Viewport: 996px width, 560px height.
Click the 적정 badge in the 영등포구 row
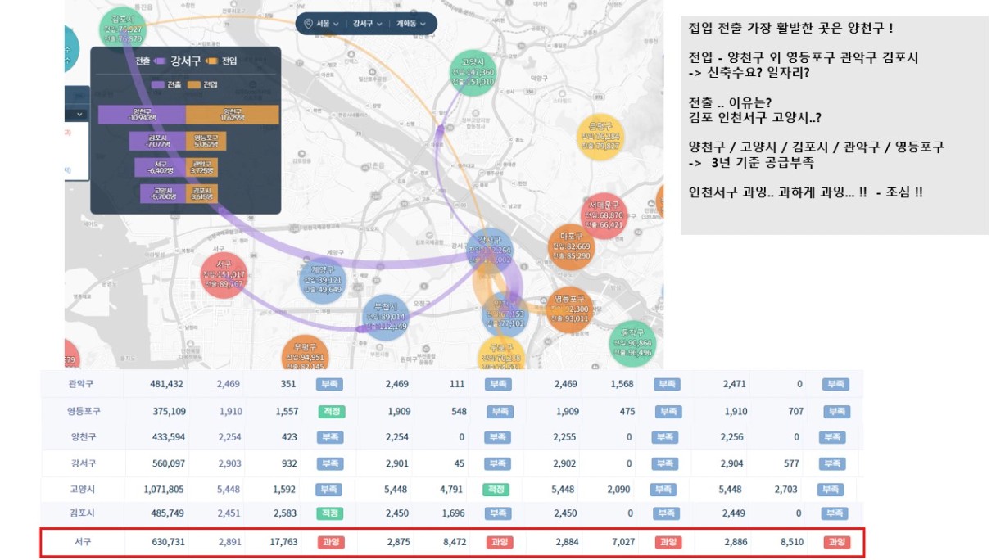(x=331, y=411)
